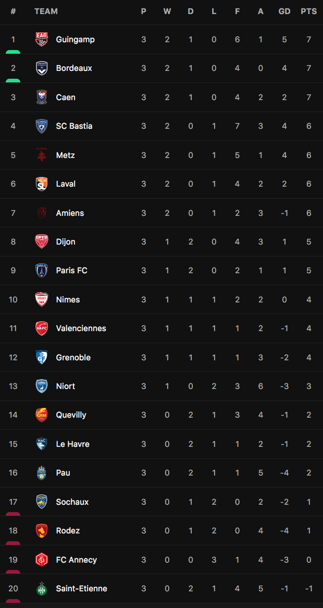Click the Saint-Etienne green crest
323x608 pixels.
(x=41, y=588)
